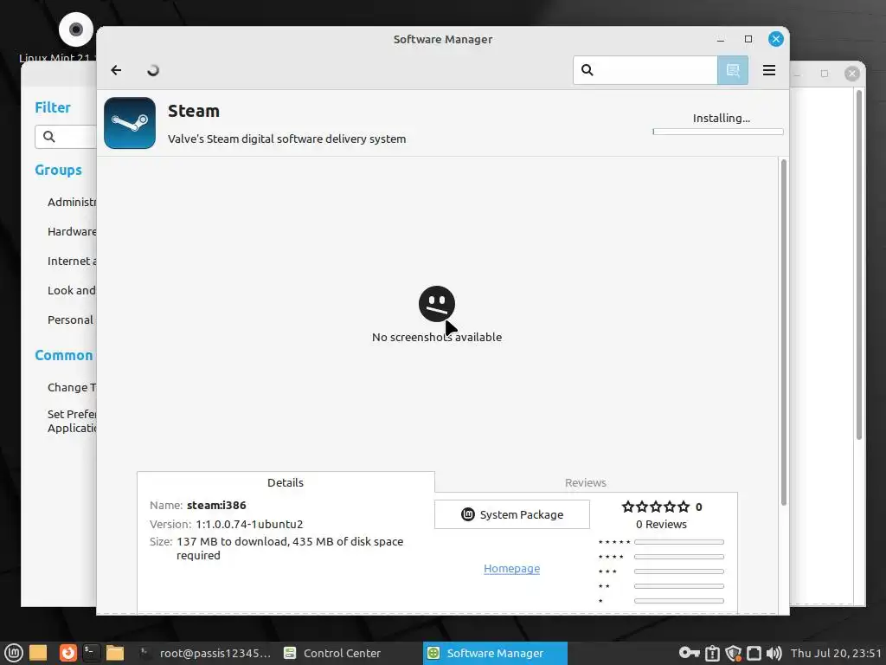Click the Software Manager search field
This screenshot has height=665, width=886.
[x=645, y=70]
